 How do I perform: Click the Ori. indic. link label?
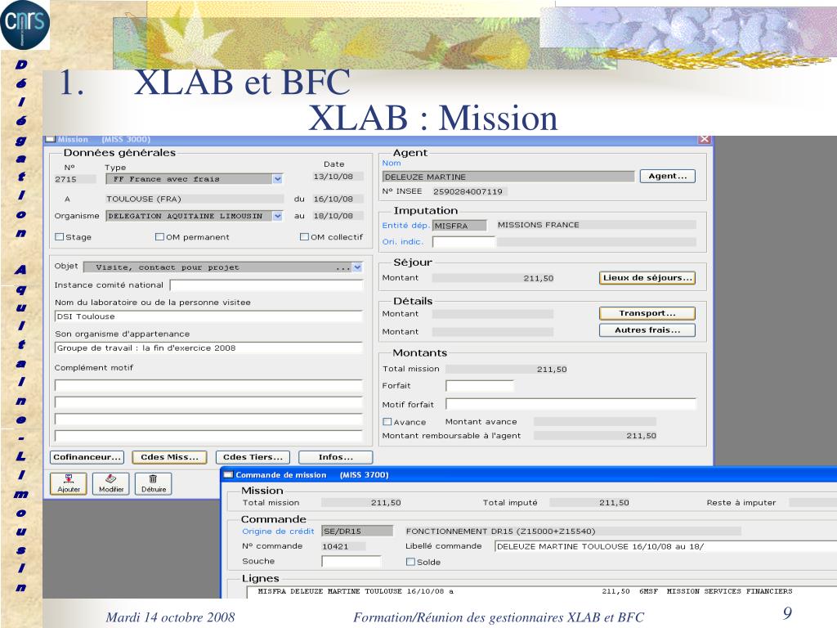point(402,242)
